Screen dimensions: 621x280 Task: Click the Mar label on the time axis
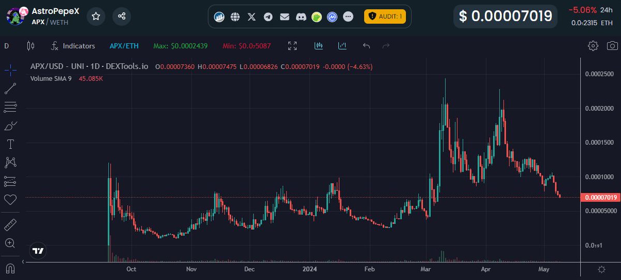click(426, 269)
